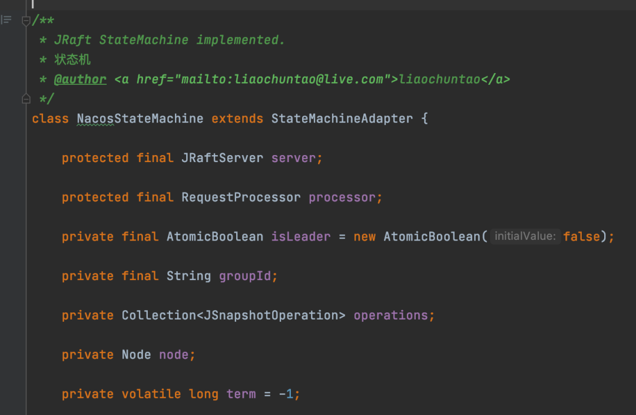The width and height of the screenshot is (636, 415).
Task: Click the NacosStateMachine class name
Action: (140, 118)
